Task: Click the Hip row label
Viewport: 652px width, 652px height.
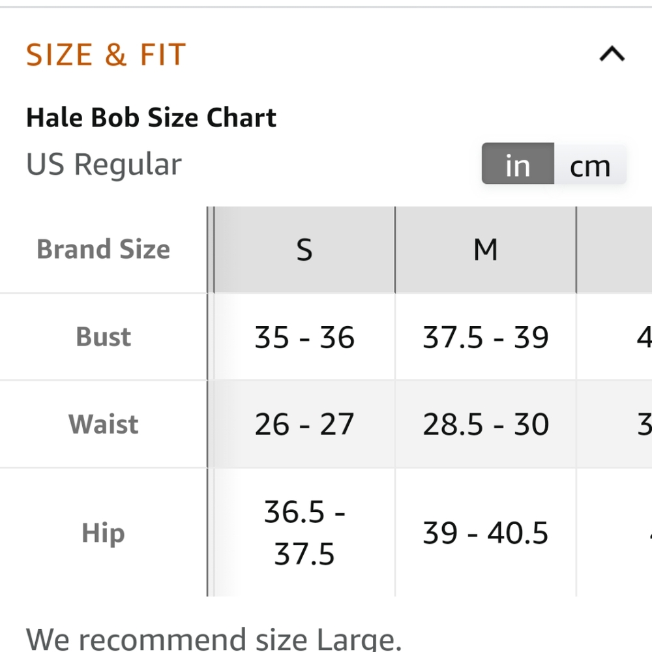Action: pyautogui.click(x=104, y=533)
